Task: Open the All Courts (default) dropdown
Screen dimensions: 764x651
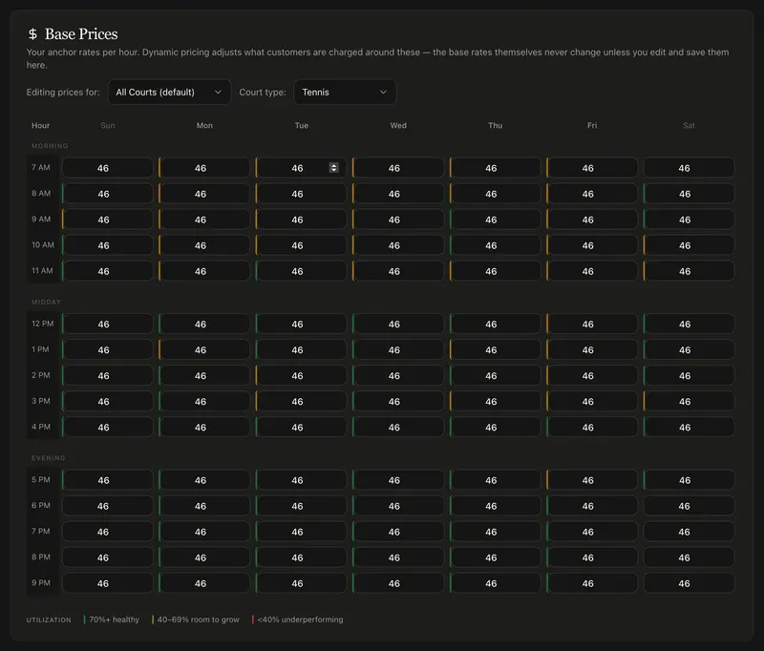Action: tap(169, 92)
